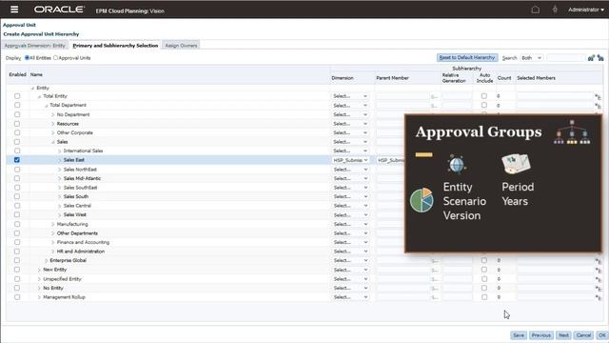Open member selector for Total Department row
The height and width of the screenshot is (343, 609).
click(598, 106)
